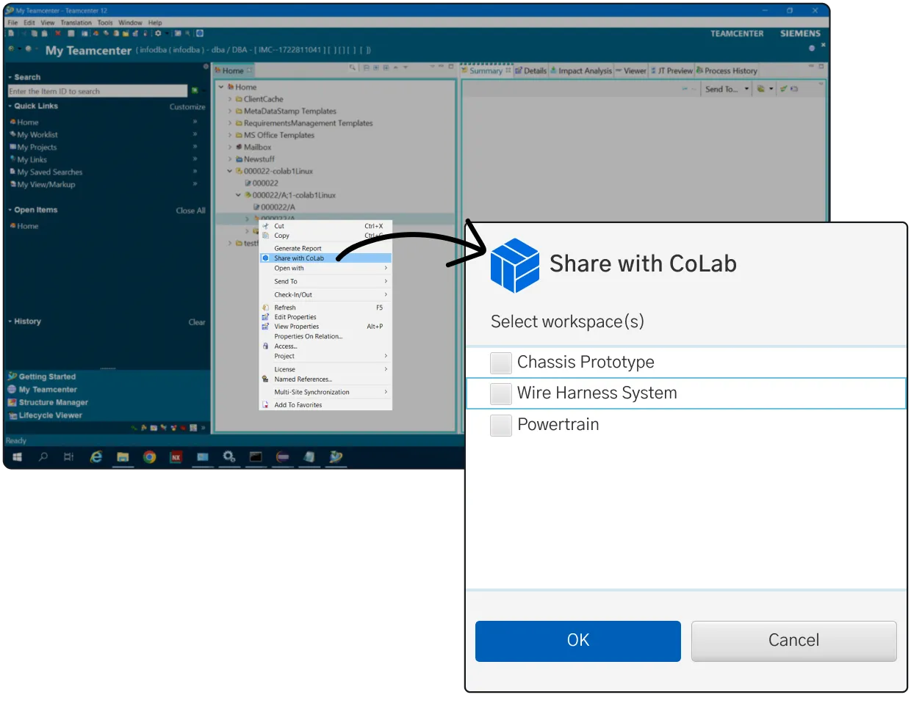Click the View Properties icon
The image size is (911, 703).
tap(266, 327)
